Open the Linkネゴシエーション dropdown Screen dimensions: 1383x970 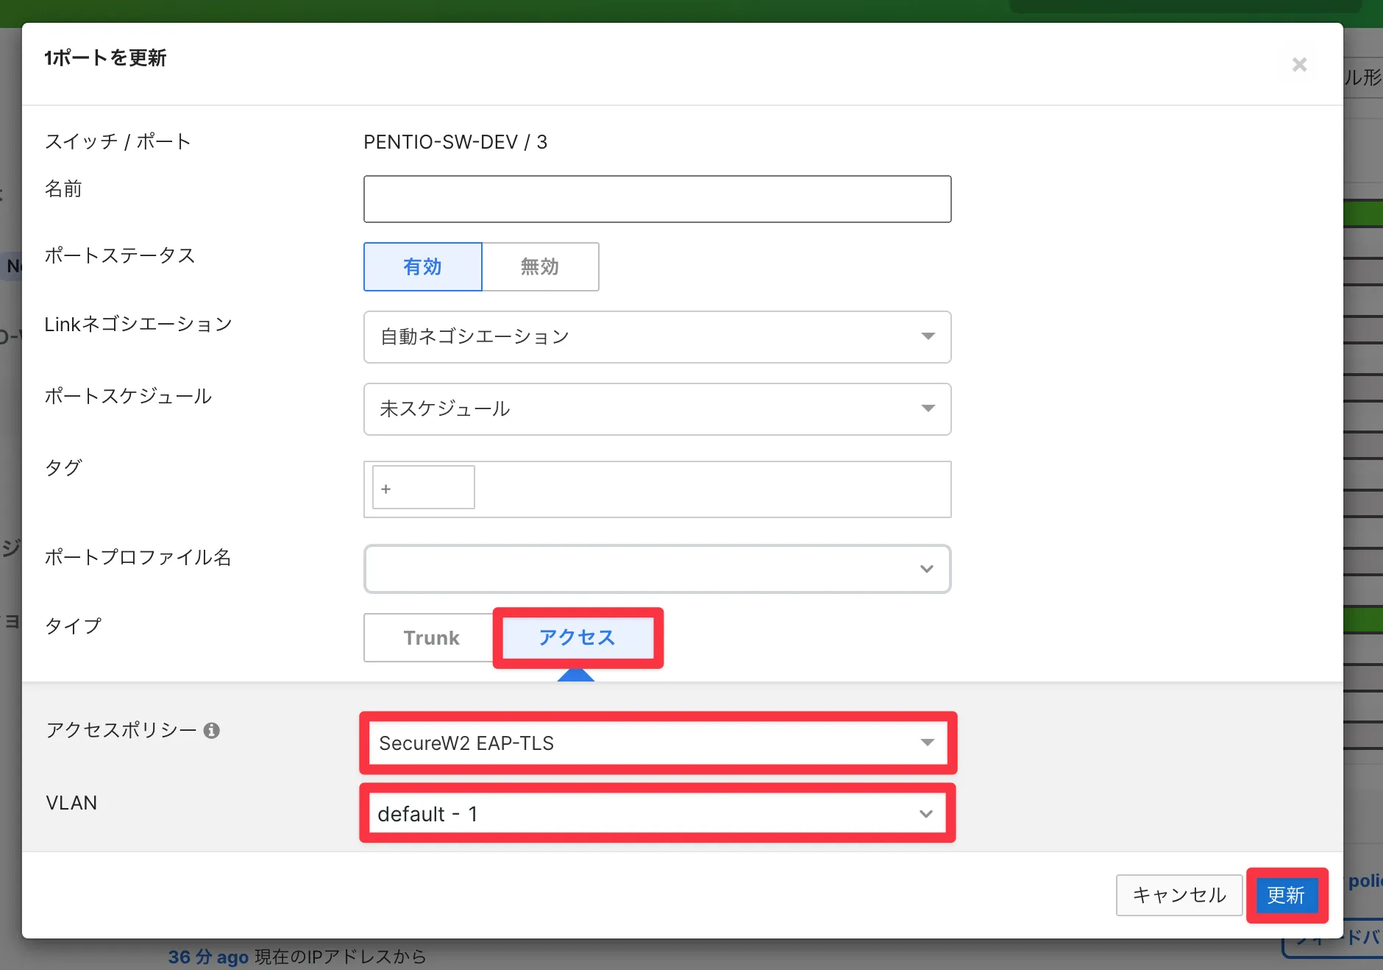tap(657, 336)
